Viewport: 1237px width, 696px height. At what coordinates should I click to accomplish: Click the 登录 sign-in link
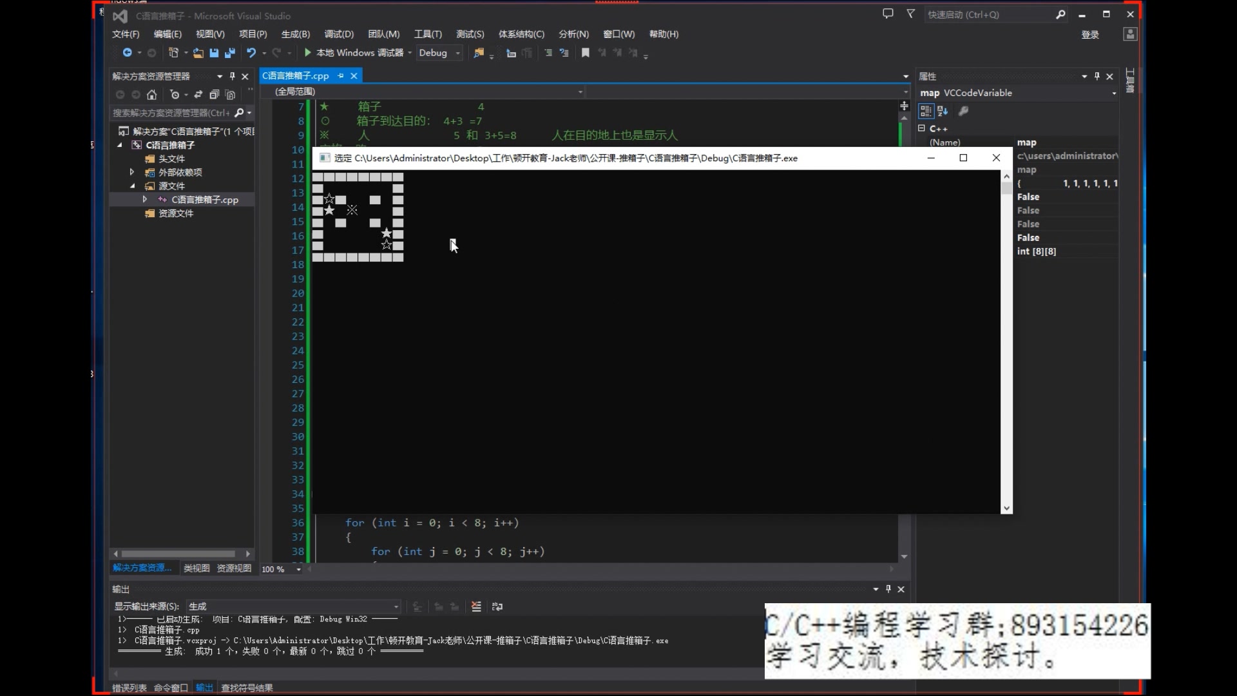point(1089,35)
